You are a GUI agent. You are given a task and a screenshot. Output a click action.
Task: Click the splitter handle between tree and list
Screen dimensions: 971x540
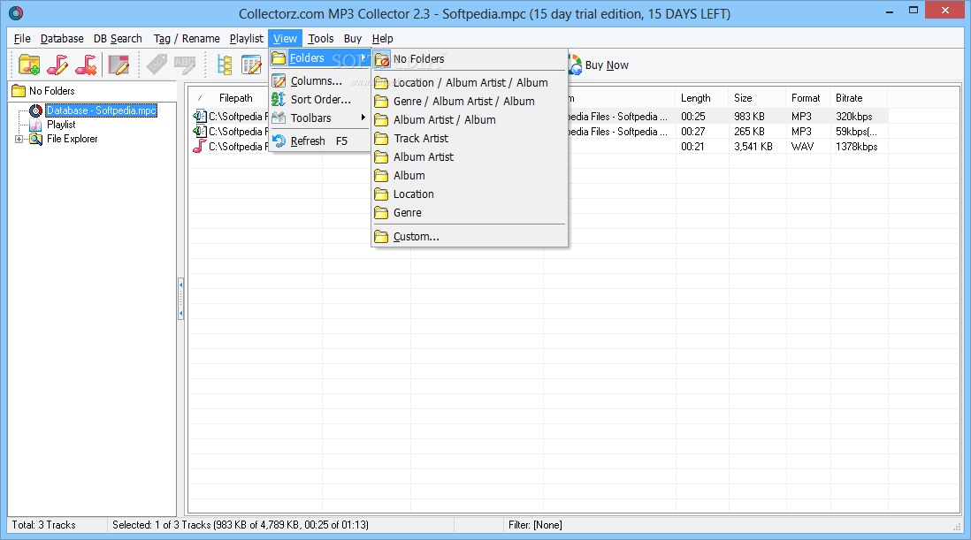180,299
